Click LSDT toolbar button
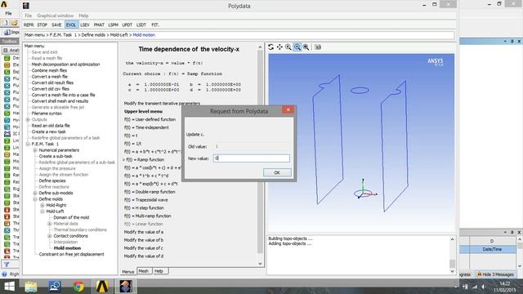The height and width of the screenshot is (294, 523). (141, 25)
